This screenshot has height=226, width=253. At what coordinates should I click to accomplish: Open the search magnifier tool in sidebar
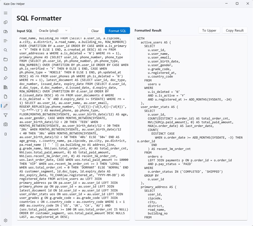5,50
